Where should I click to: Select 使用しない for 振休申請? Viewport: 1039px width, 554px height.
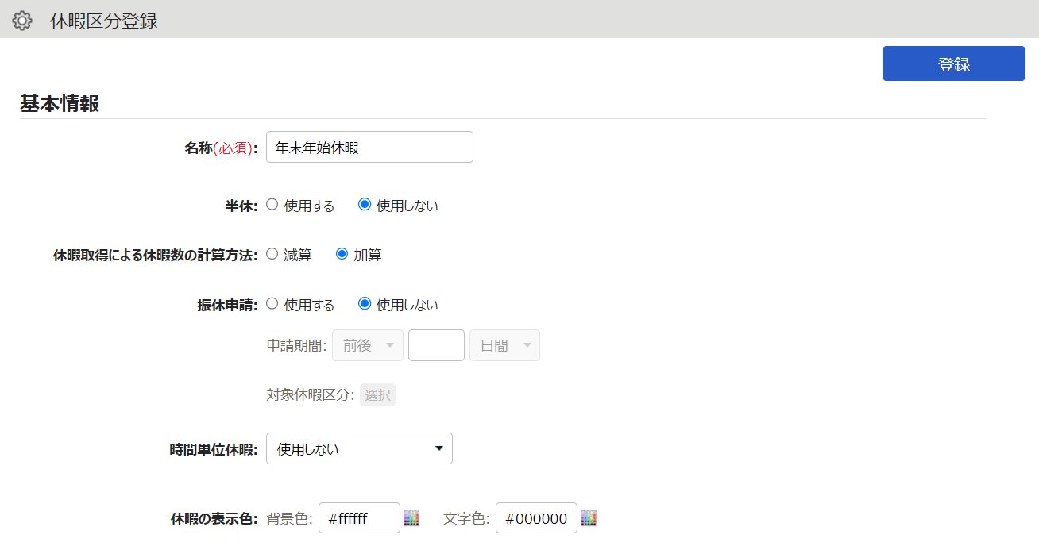click(365, 304)
